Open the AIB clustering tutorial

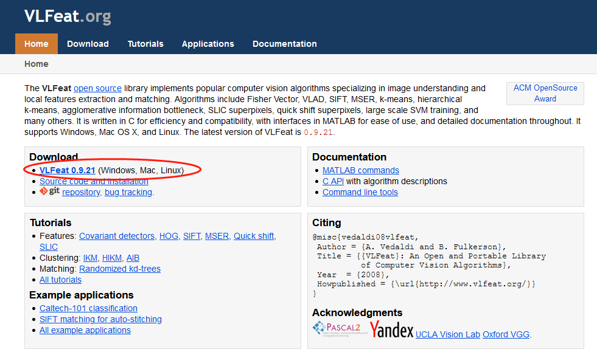[x=133, y=258]
